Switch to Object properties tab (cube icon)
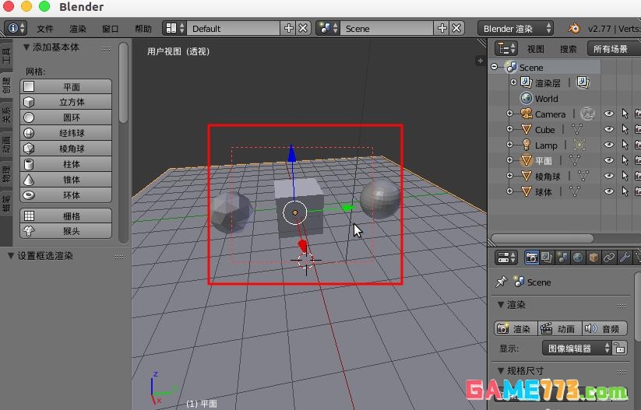Screen dimensions: 641x410 point(593,258)
